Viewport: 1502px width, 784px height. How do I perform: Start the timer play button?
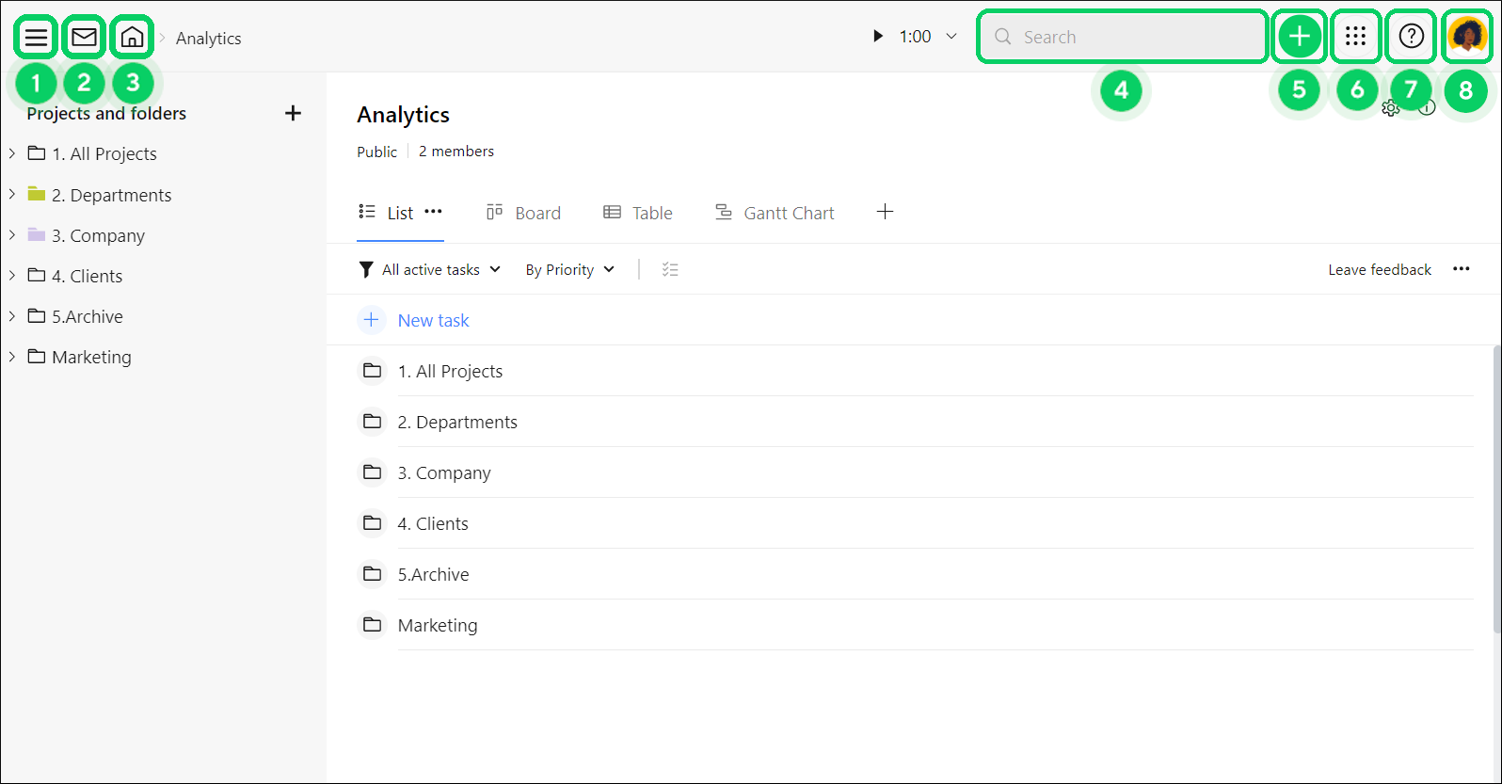(877, 37)
